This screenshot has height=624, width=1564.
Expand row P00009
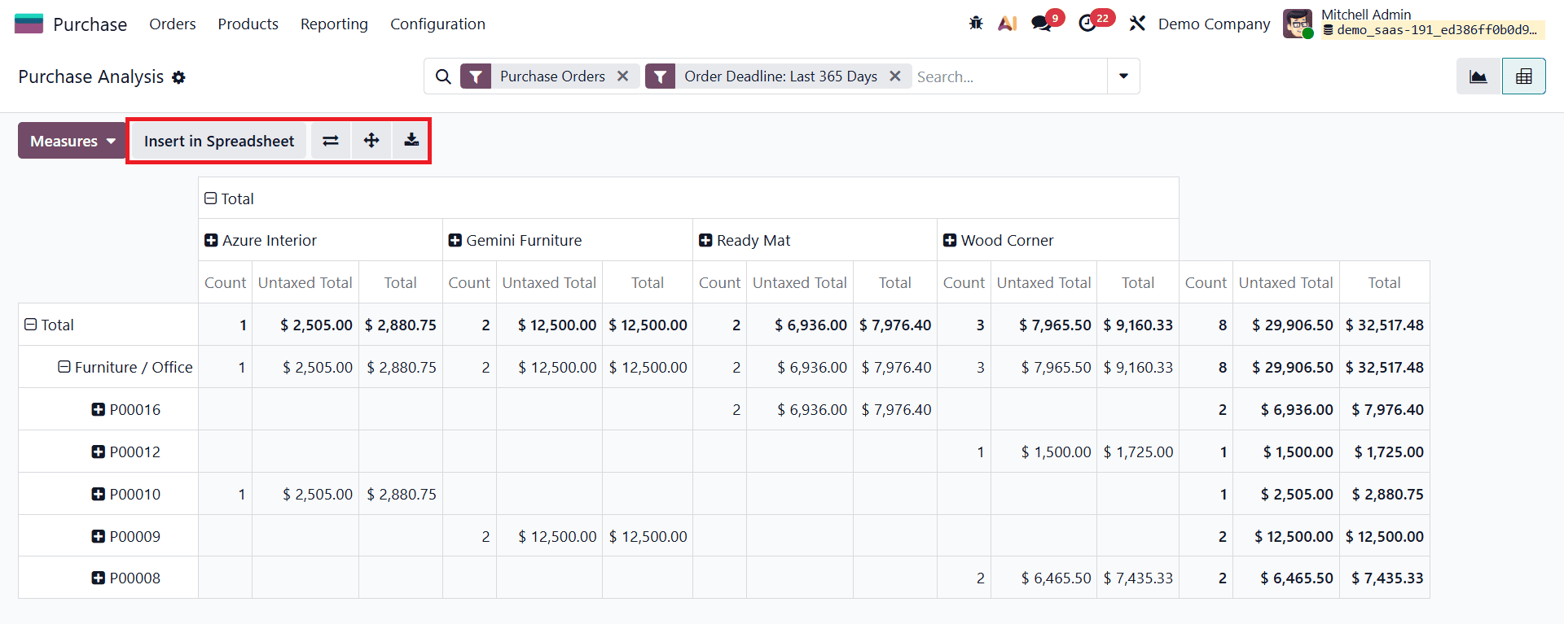tap(99, 537)
